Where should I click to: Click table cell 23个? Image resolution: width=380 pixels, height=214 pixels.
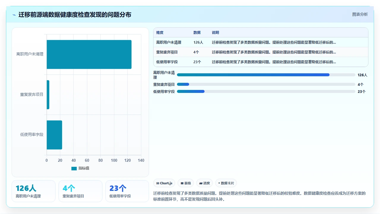tap(197, 62)
